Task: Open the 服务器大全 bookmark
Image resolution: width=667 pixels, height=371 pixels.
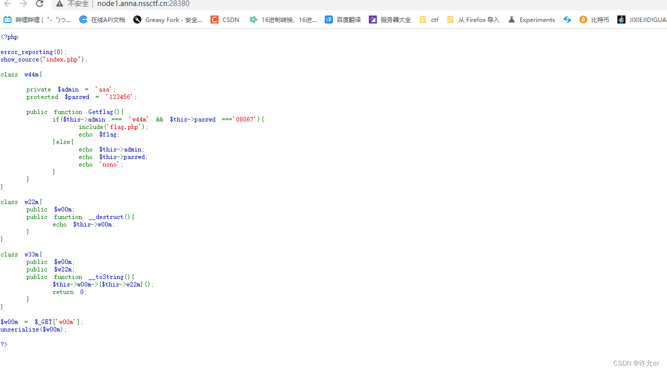Action: pyautogui.click(x=390, y=20)
